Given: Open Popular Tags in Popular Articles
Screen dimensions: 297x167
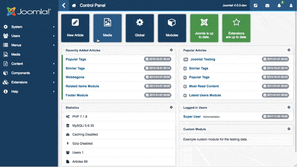Looking at the screenshot, I should click(199, 77).
